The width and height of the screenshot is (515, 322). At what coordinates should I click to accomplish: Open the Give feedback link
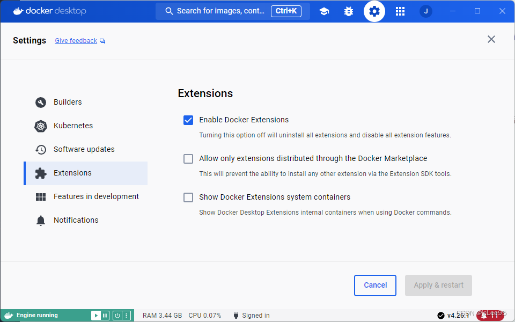pos(76,41)
